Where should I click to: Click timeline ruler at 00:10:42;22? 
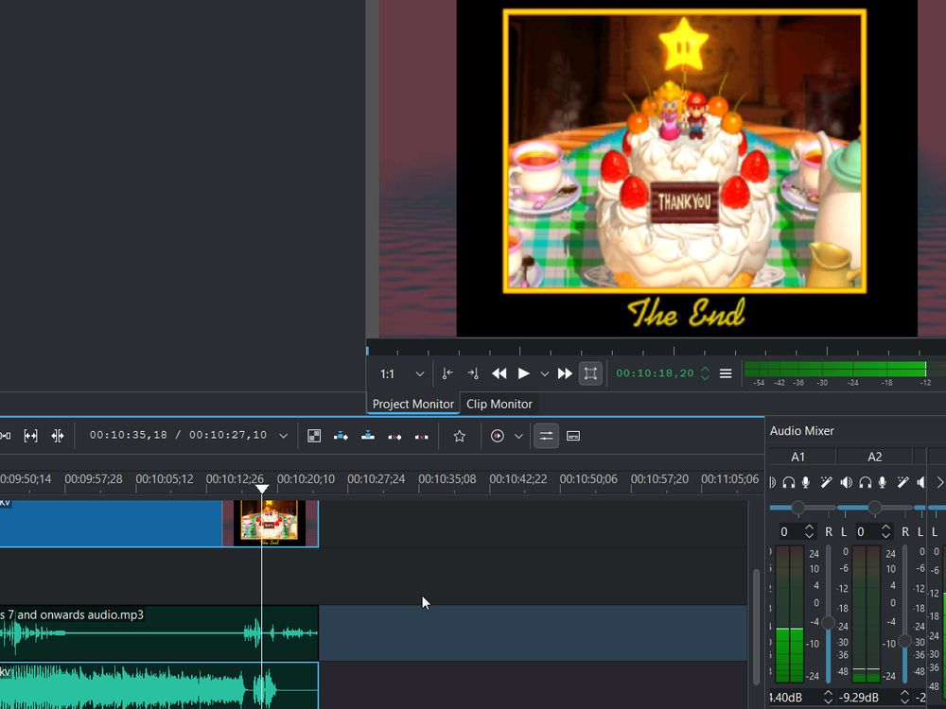[517, 478]
